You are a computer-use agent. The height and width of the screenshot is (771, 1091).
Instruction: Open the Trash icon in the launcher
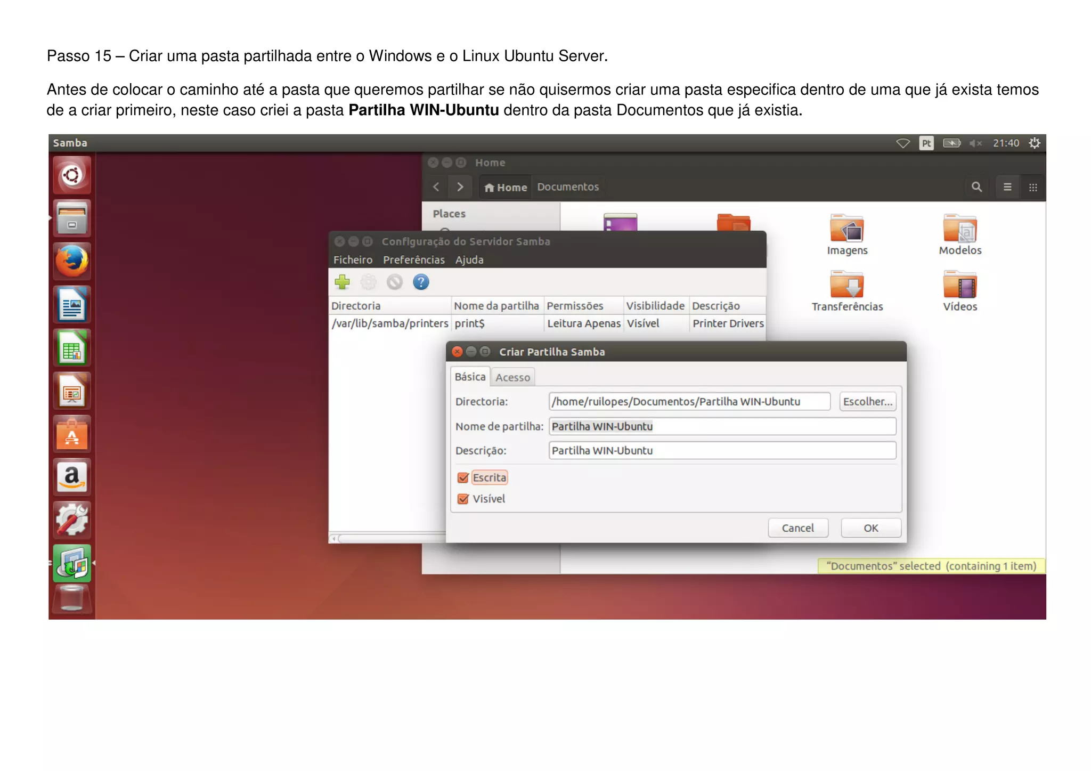[x=72, y=599]
